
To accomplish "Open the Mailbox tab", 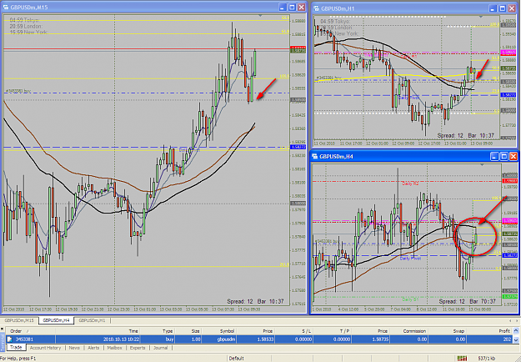I will 115,348.
